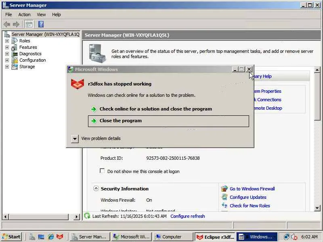The width and height of the screenshot is (323, 242).
Task: Expand the Diagnostics tree node
Action: 7,54
